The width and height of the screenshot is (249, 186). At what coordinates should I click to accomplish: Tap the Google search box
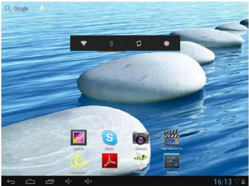pyautogui.click(x=16, y=8)
